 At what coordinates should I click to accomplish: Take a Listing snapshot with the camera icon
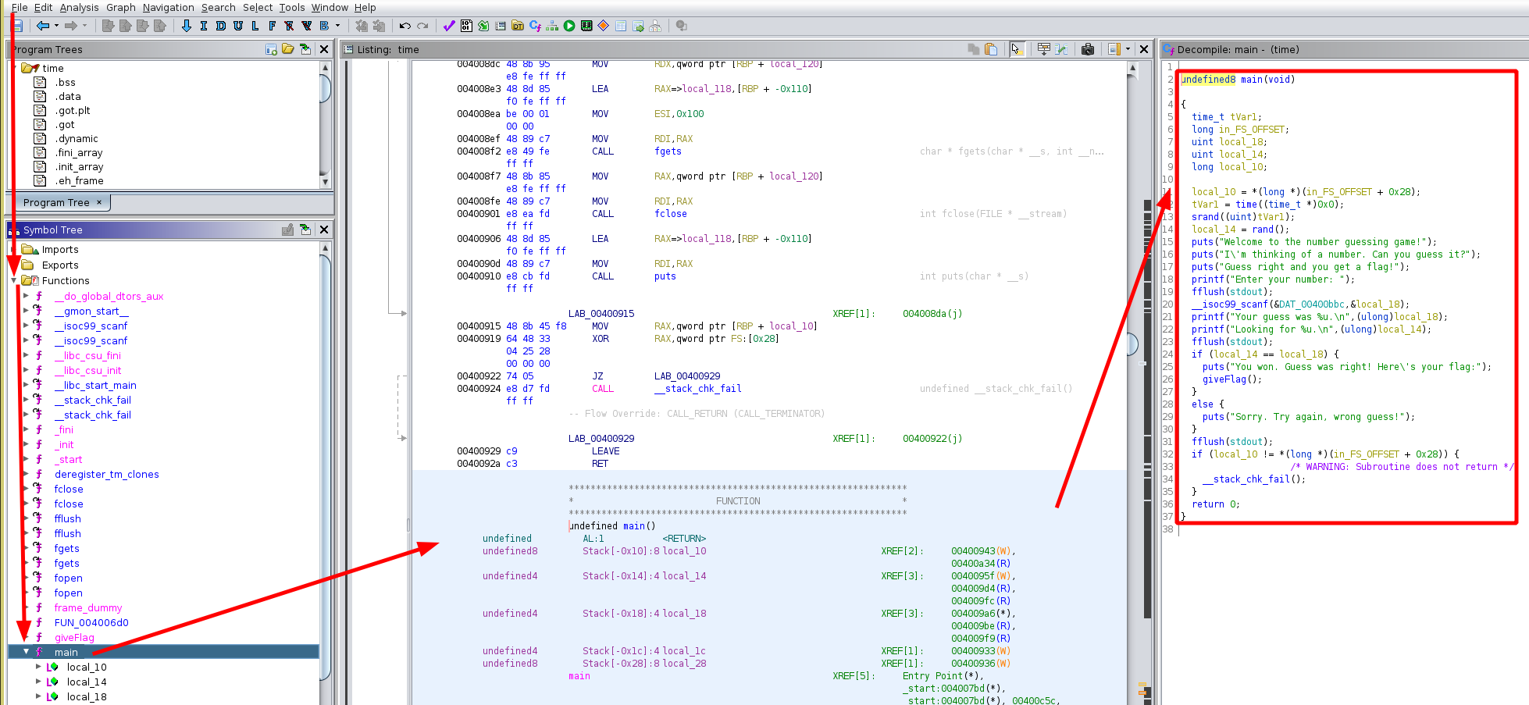click(x=1088, y=49)
